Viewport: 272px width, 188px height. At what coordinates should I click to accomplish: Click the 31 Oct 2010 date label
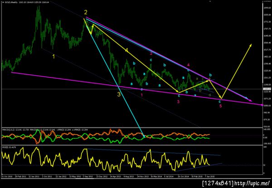pyautogui.click(x=6, y=176)
